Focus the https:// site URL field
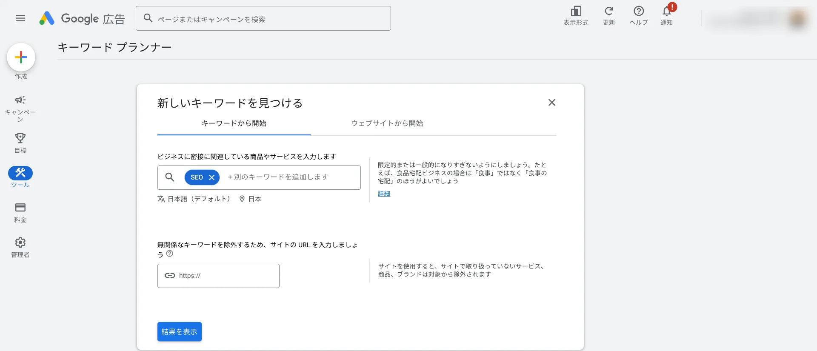 coord(218,276)
